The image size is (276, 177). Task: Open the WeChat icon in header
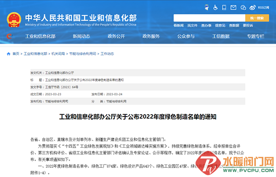[x=243, y=7]
